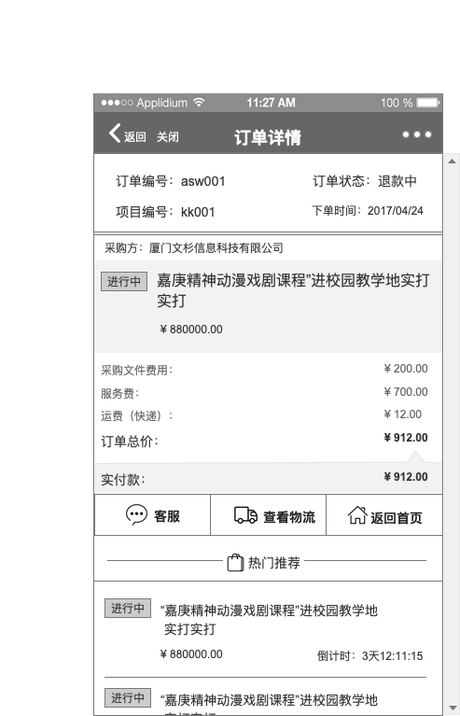Click the shopping bag icon by 热门推荐
The image size is (460, 716).
[x=235, y=563]
